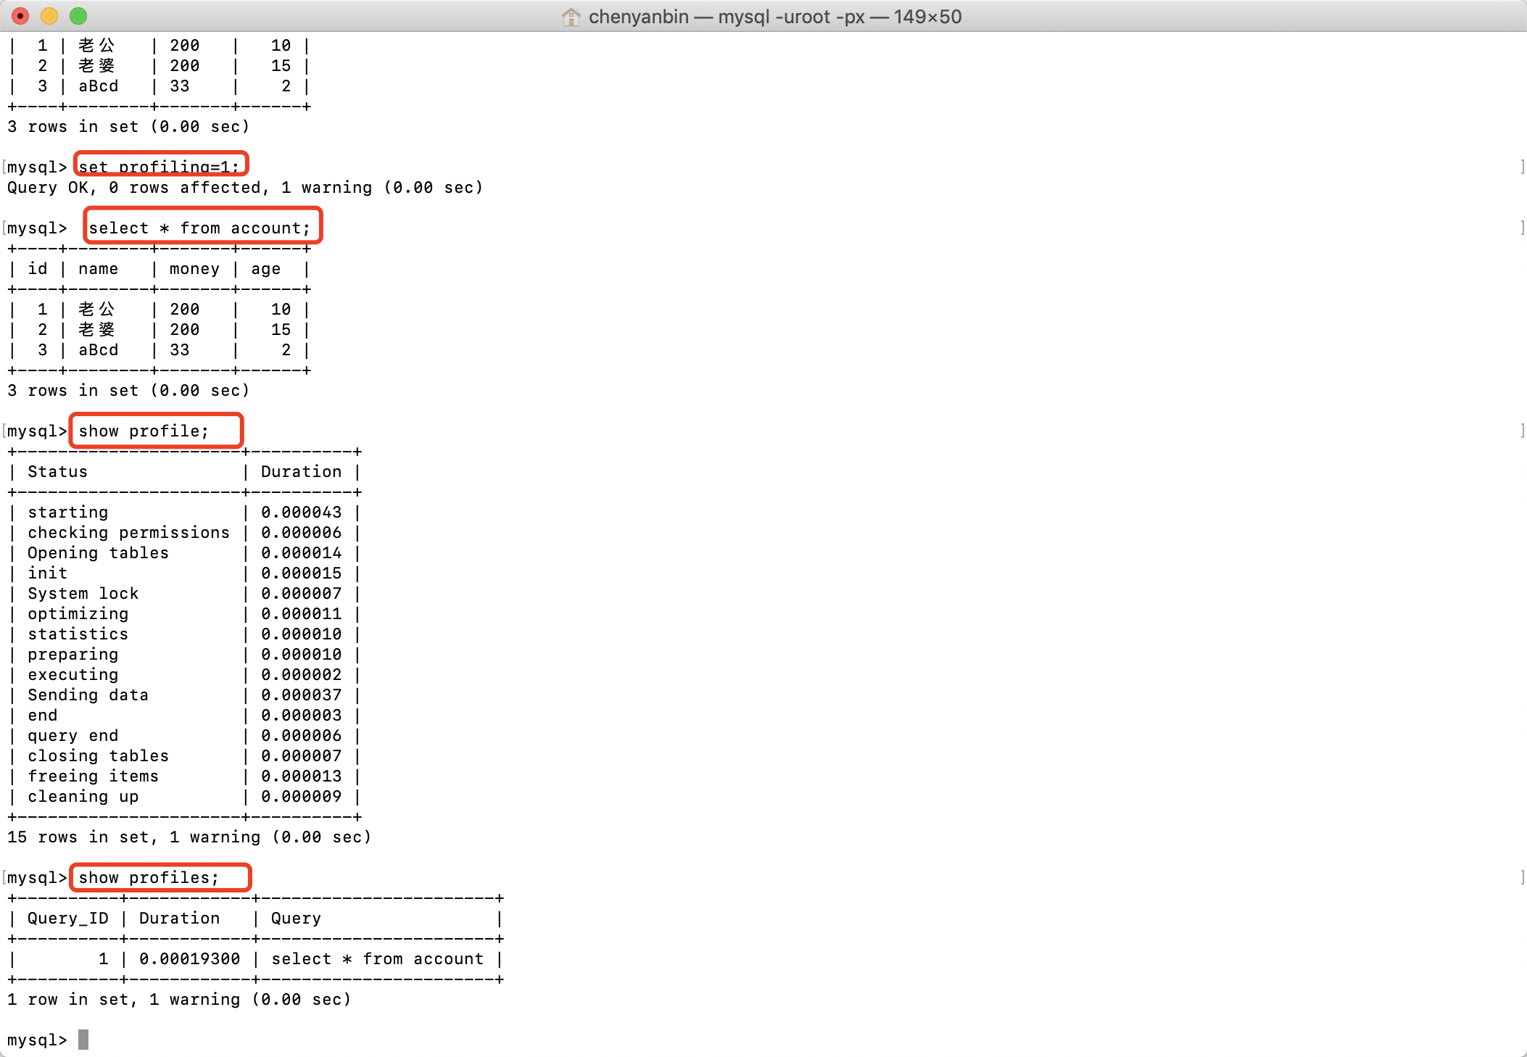Click the 'show profiles;' command text
Screen dimensions: 1527x1057
[149, 878]
